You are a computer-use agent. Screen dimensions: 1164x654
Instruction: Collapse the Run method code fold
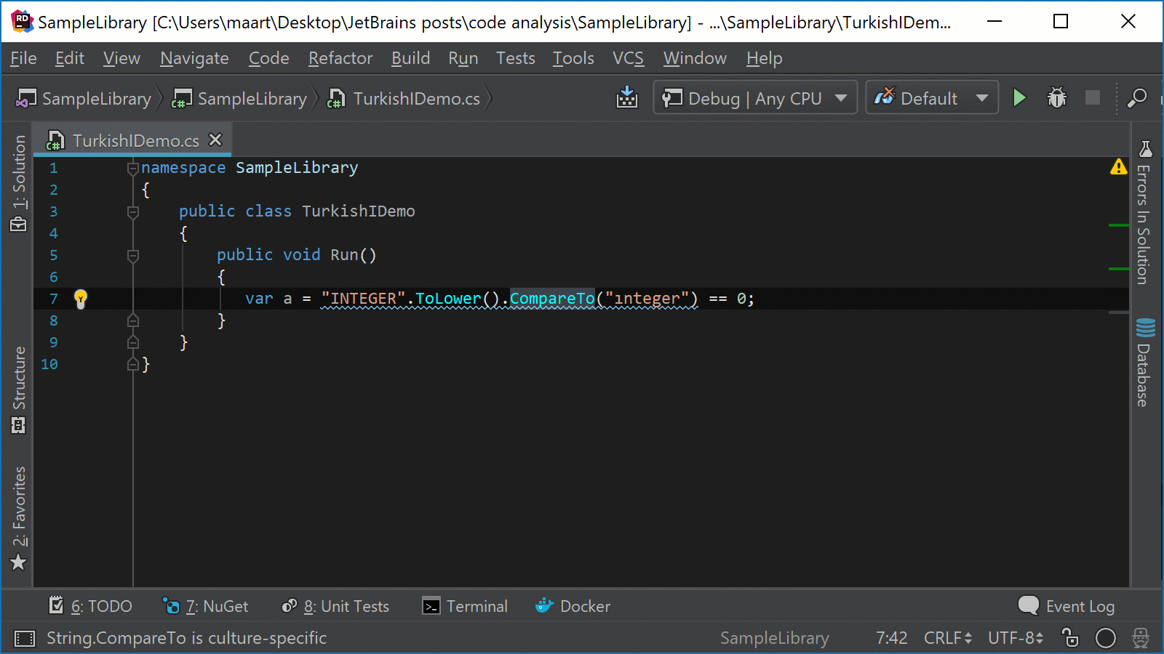click(132, 255)
